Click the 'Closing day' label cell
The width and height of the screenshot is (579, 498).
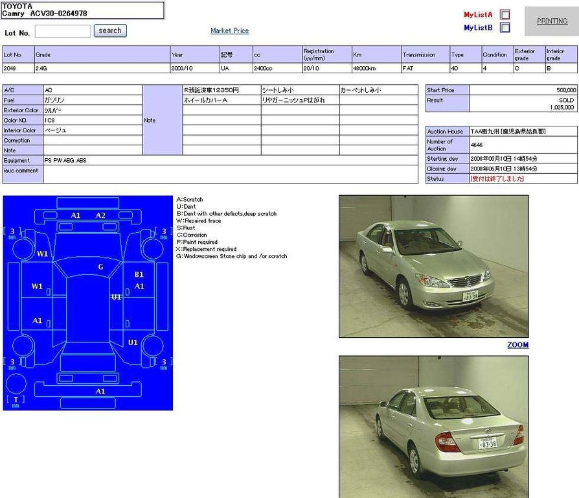click(447, 169)
